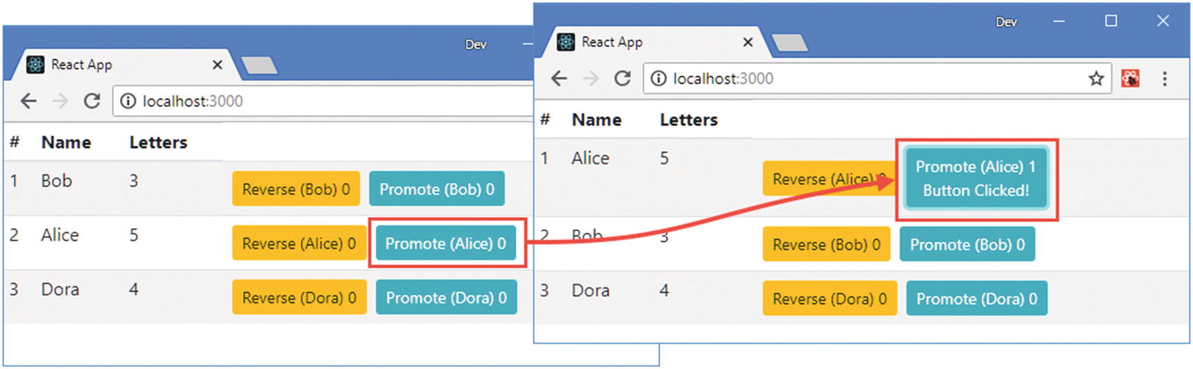Maximize the right browser window
The width and height of the screenshot is (1193, 369).
1110,21
